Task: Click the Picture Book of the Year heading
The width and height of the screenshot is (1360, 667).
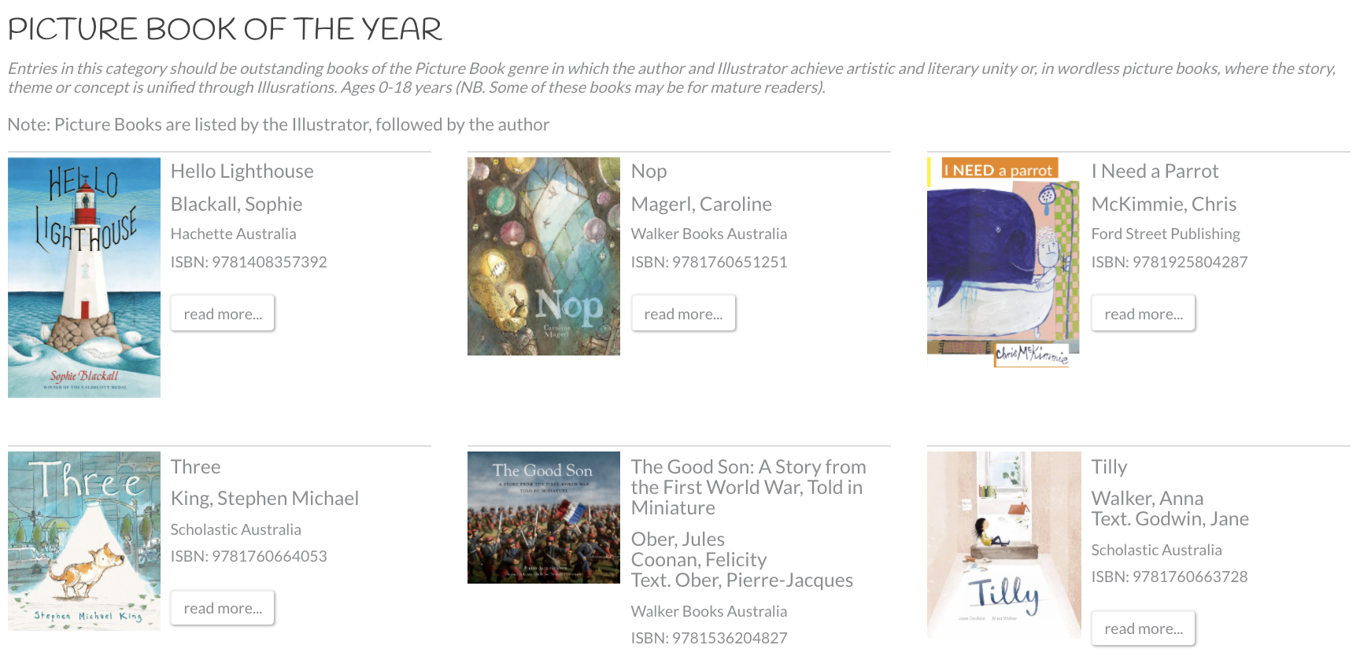Action: pos(225,29)
